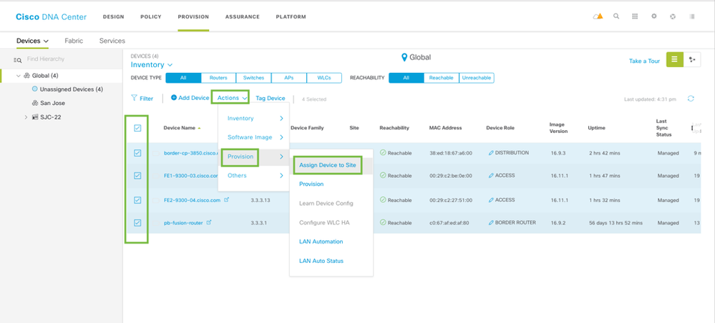
Task: Click the Provision submenu entry with arrow
Action: click(x=254, y=156)
